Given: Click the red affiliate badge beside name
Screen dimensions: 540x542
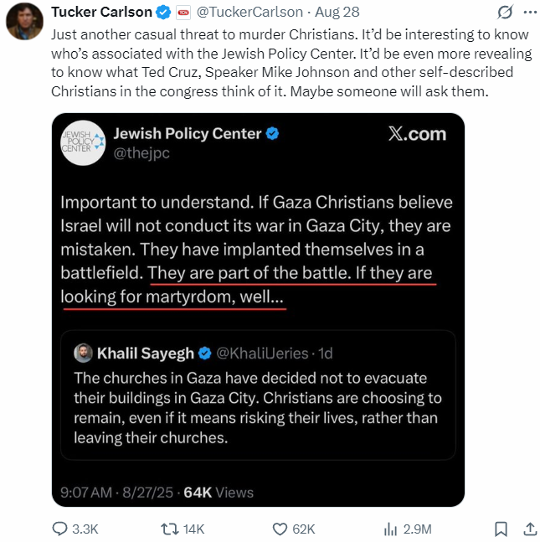Looking at the screenshot, I should (183, 13).
